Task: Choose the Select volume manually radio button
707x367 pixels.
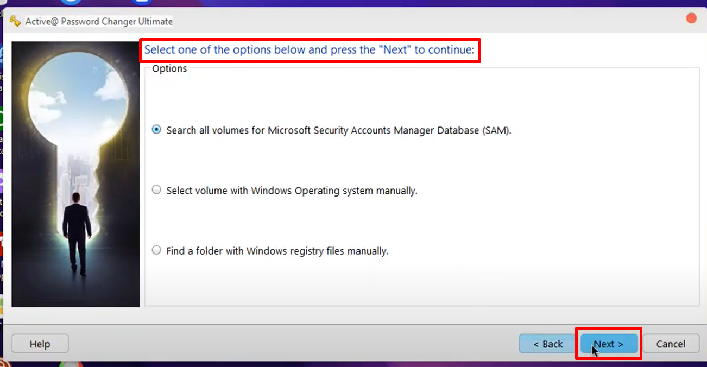Action: click(x=157, y=190)
